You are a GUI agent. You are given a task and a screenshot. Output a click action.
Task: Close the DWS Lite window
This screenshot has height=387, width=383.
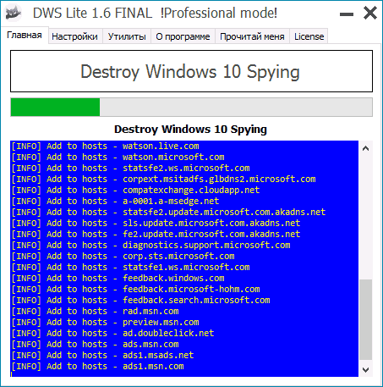click(370, 13)
